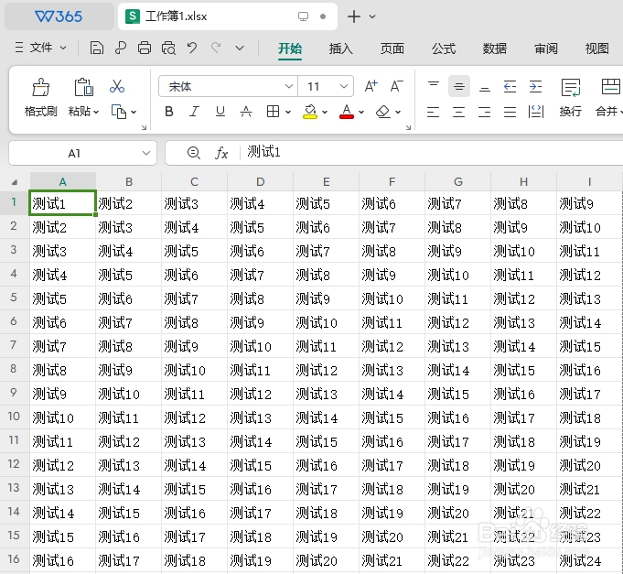Click the distributed alignment icon
This screenshot has width=623, height=574.
535,112
